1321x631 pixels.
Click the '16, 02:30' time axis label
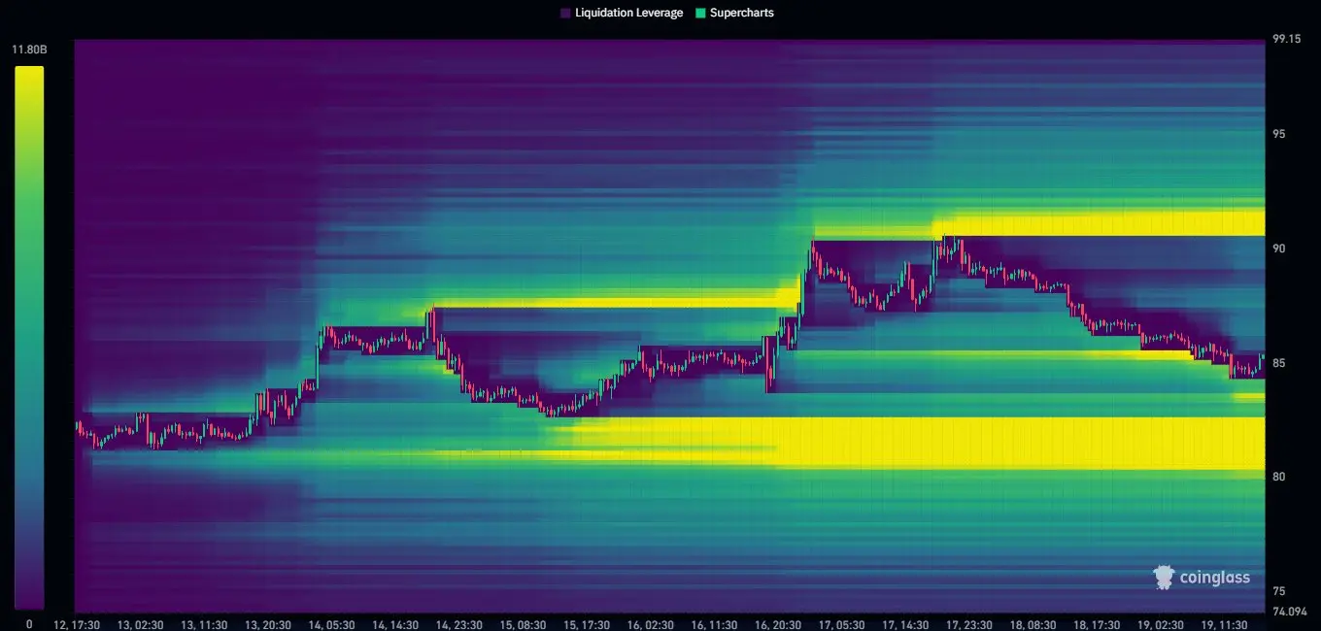pos(650,624)
